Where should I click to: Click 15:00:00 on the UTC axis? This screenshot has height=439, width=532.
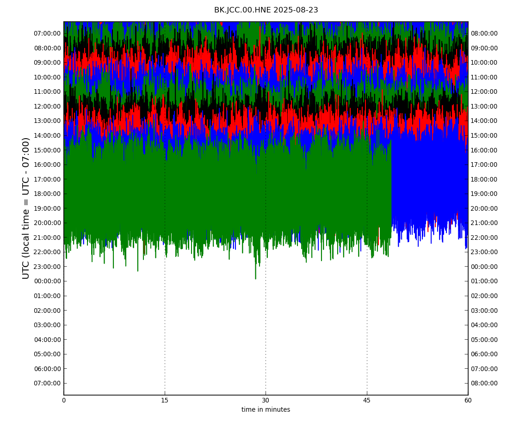coord(47,150)
